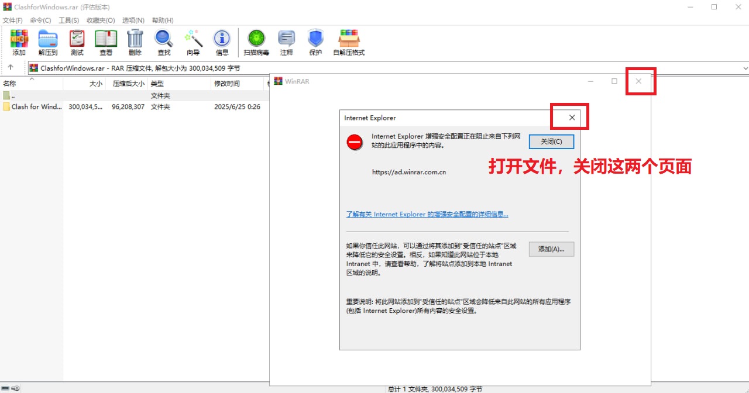Click the 关闭(C) button in IE dialog
This screenshot has width=749, height=393.
tap(551, 142)
